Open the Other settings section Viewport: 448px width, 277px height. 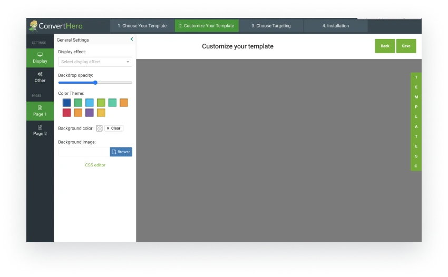pos(40,77)
